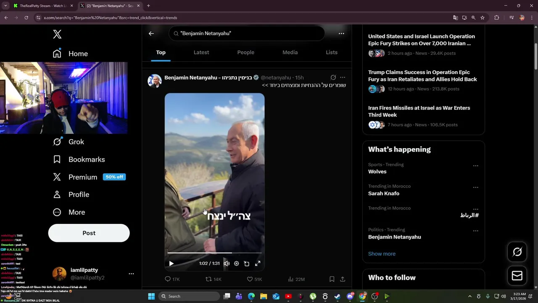Image resolution: width=538 pixels, height=303 pixels.
Task: Open Trump Claims Success news story
Action: 422,76
